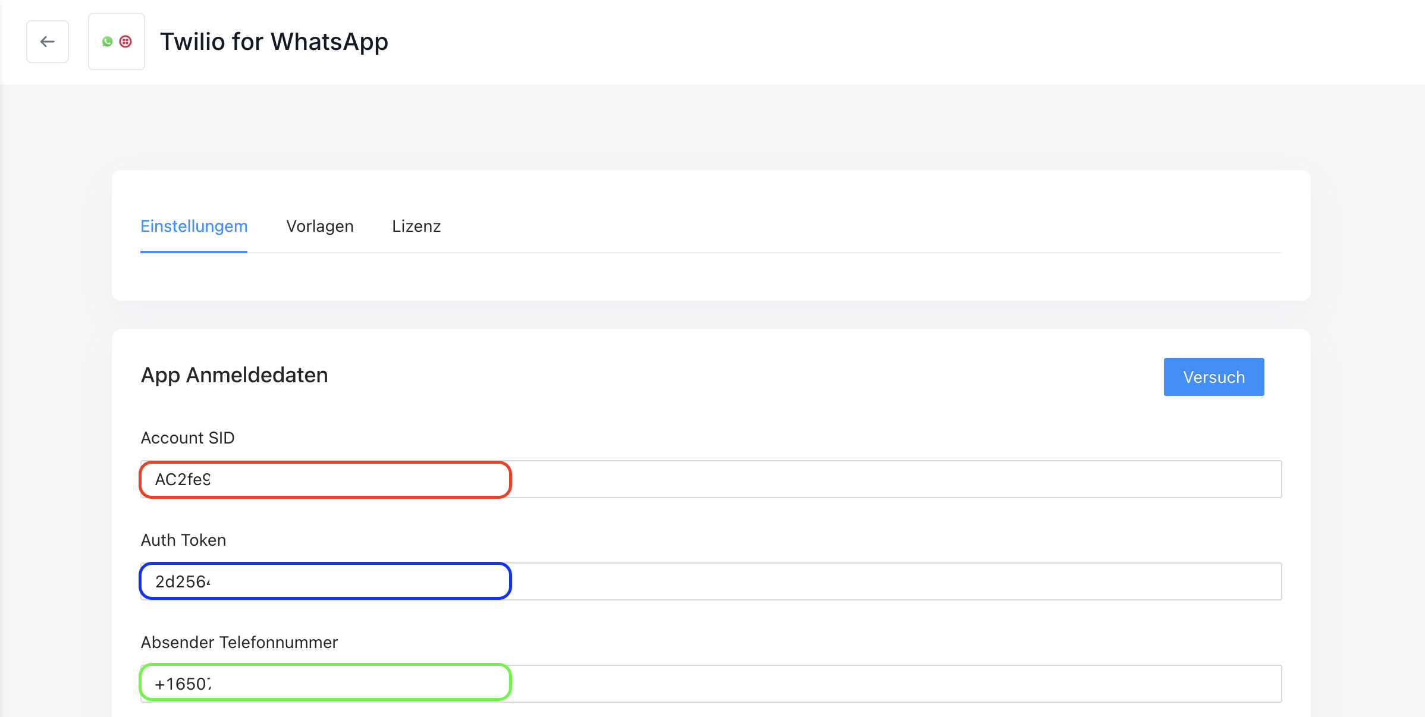Screen dimensions: 1425x717
Task: Click the App Anmeldedaten heading
Action: [x=234, y=375]
